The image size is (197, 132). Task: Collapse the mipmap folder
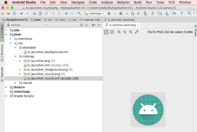click(15, 56)
